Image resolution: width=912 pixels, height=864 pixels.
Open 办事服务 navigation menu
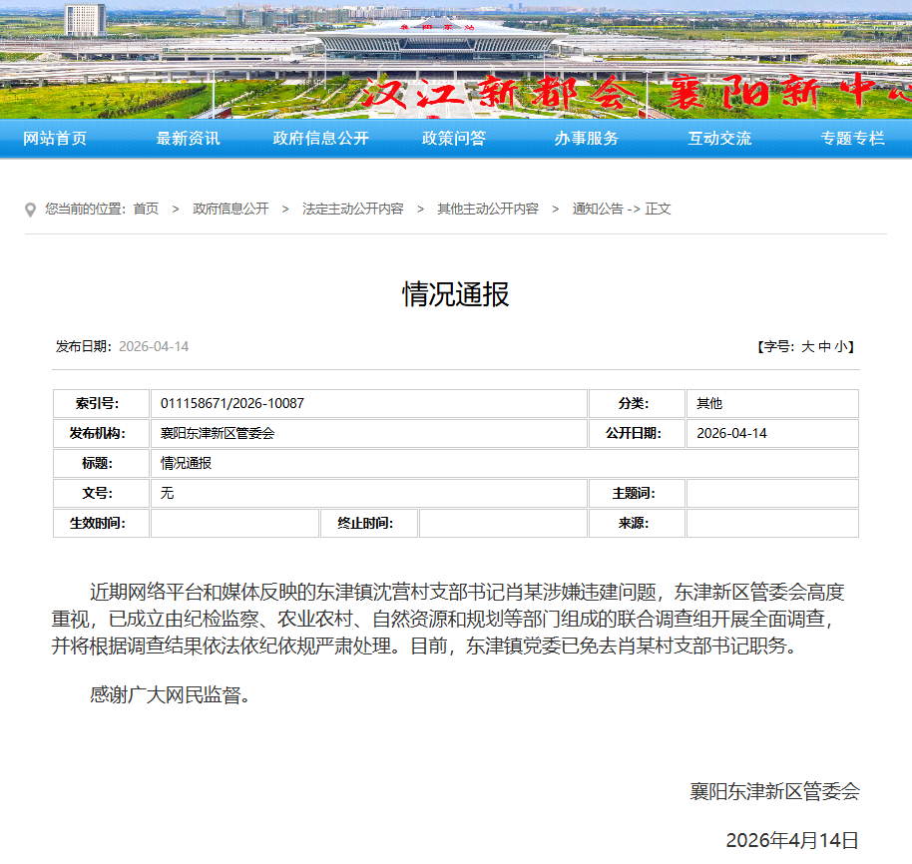click(587, 139)
